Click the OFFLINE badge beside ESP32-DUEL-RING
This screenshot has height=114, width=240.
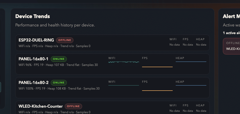65,40
